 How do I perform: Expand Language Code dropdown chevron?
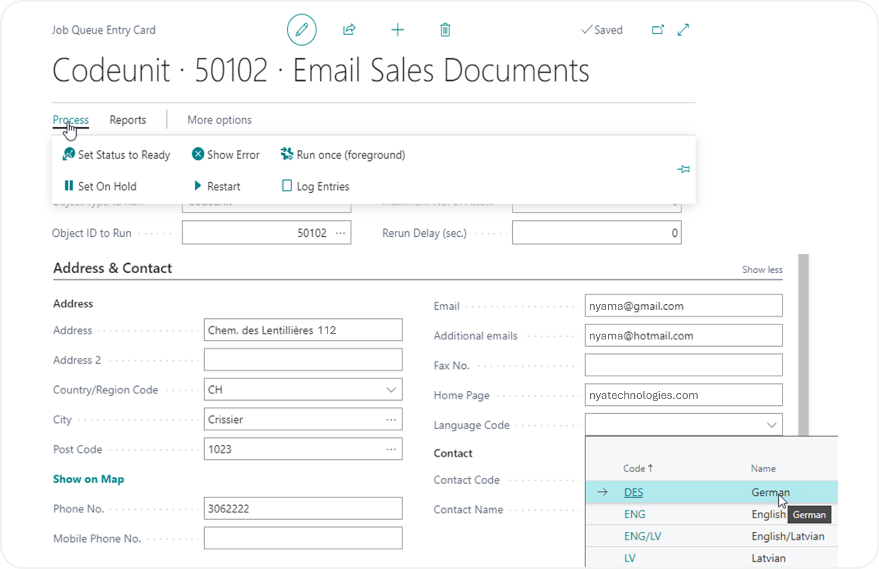click(772, 425)
